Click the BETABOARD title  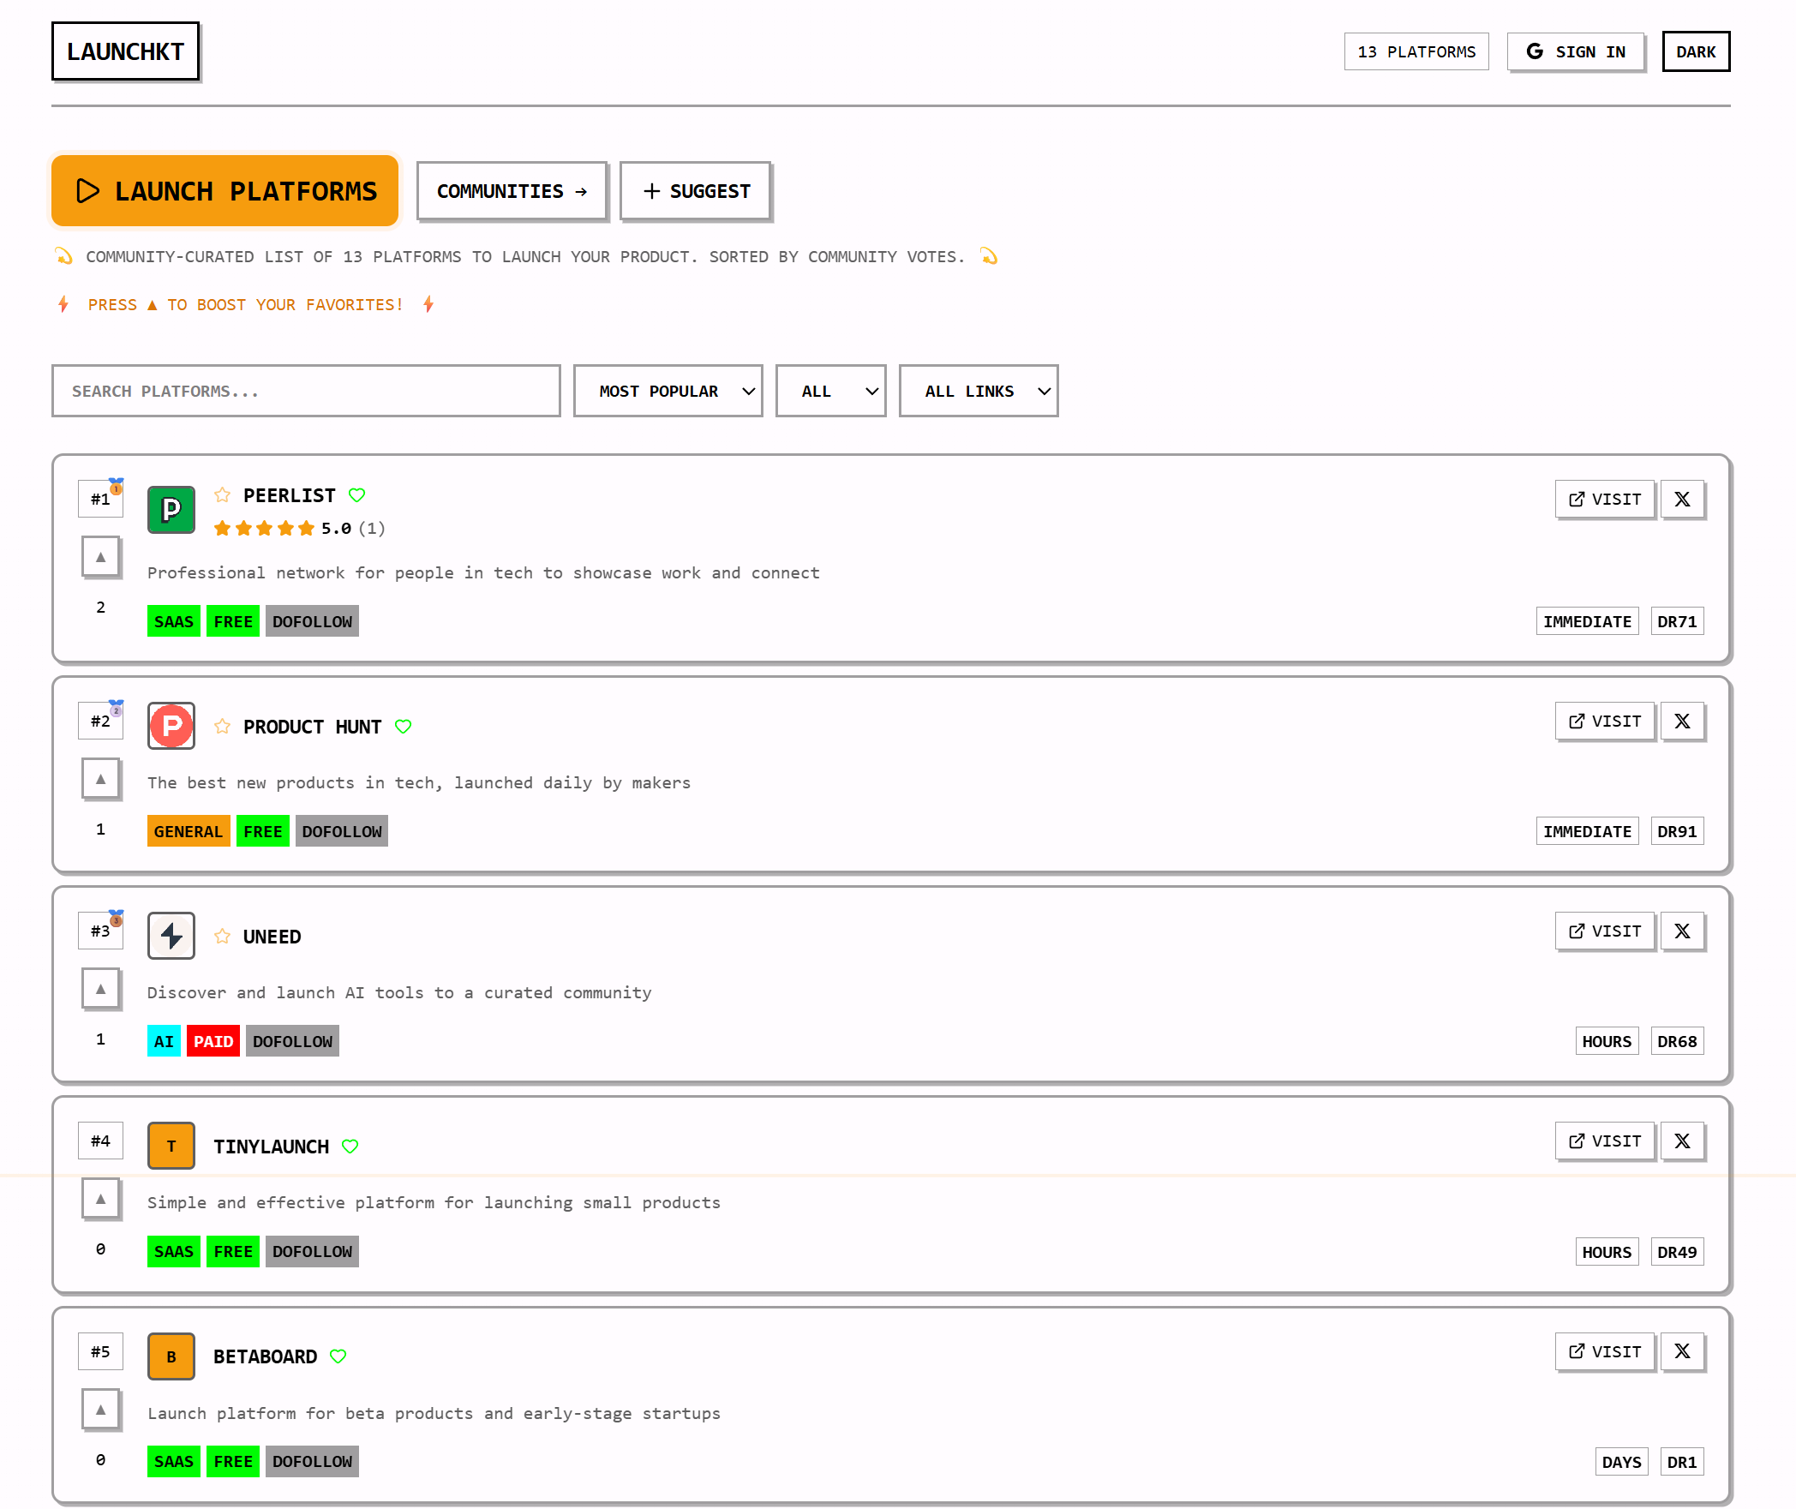(x=265, y=1356)
